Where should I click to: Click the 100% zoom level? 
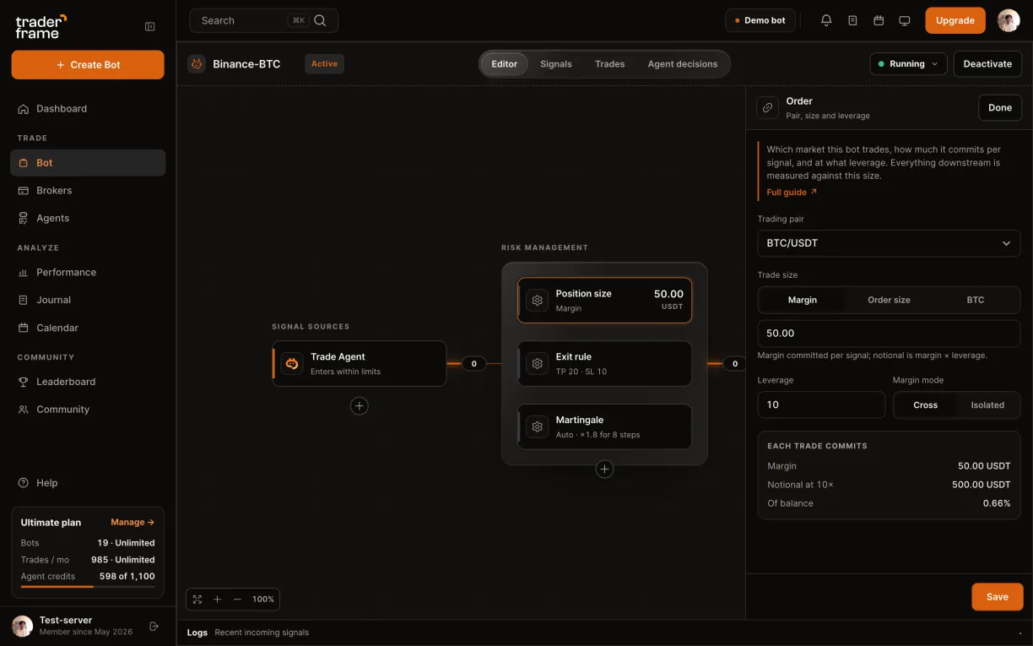[263, 599]
